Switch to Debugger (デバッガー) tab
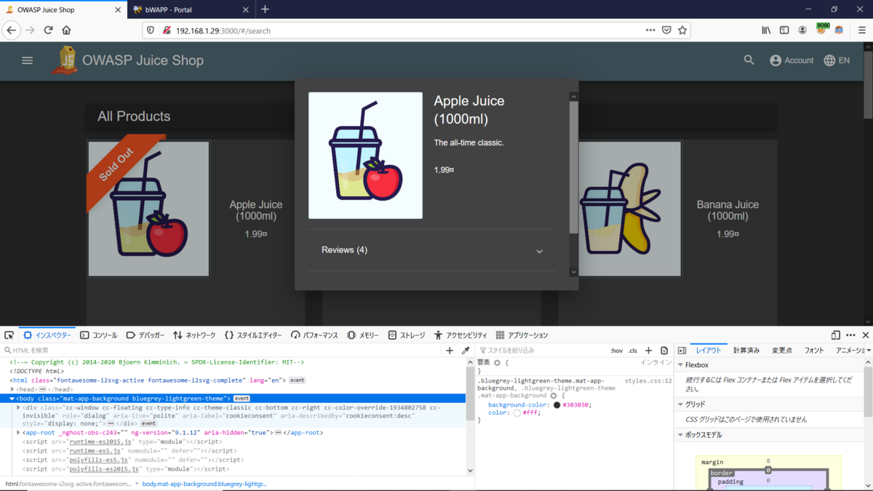 coord(145,335)
